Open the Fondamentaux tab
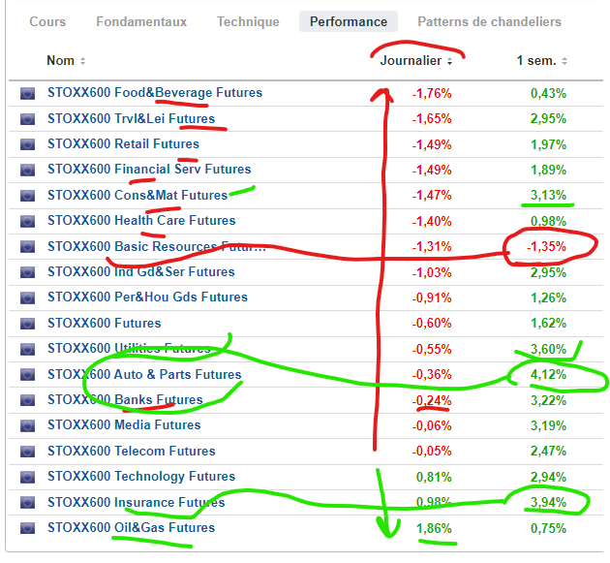The width and height of the screenshot is (610, 563). click(x=141, y=21)
